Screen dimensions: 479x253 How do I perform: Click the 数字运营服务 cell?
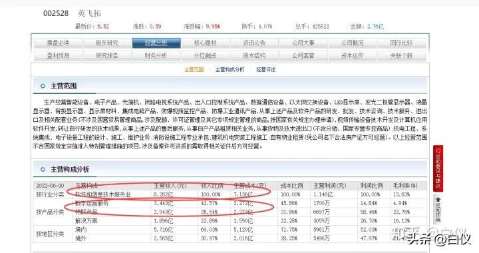coord(92,203)
